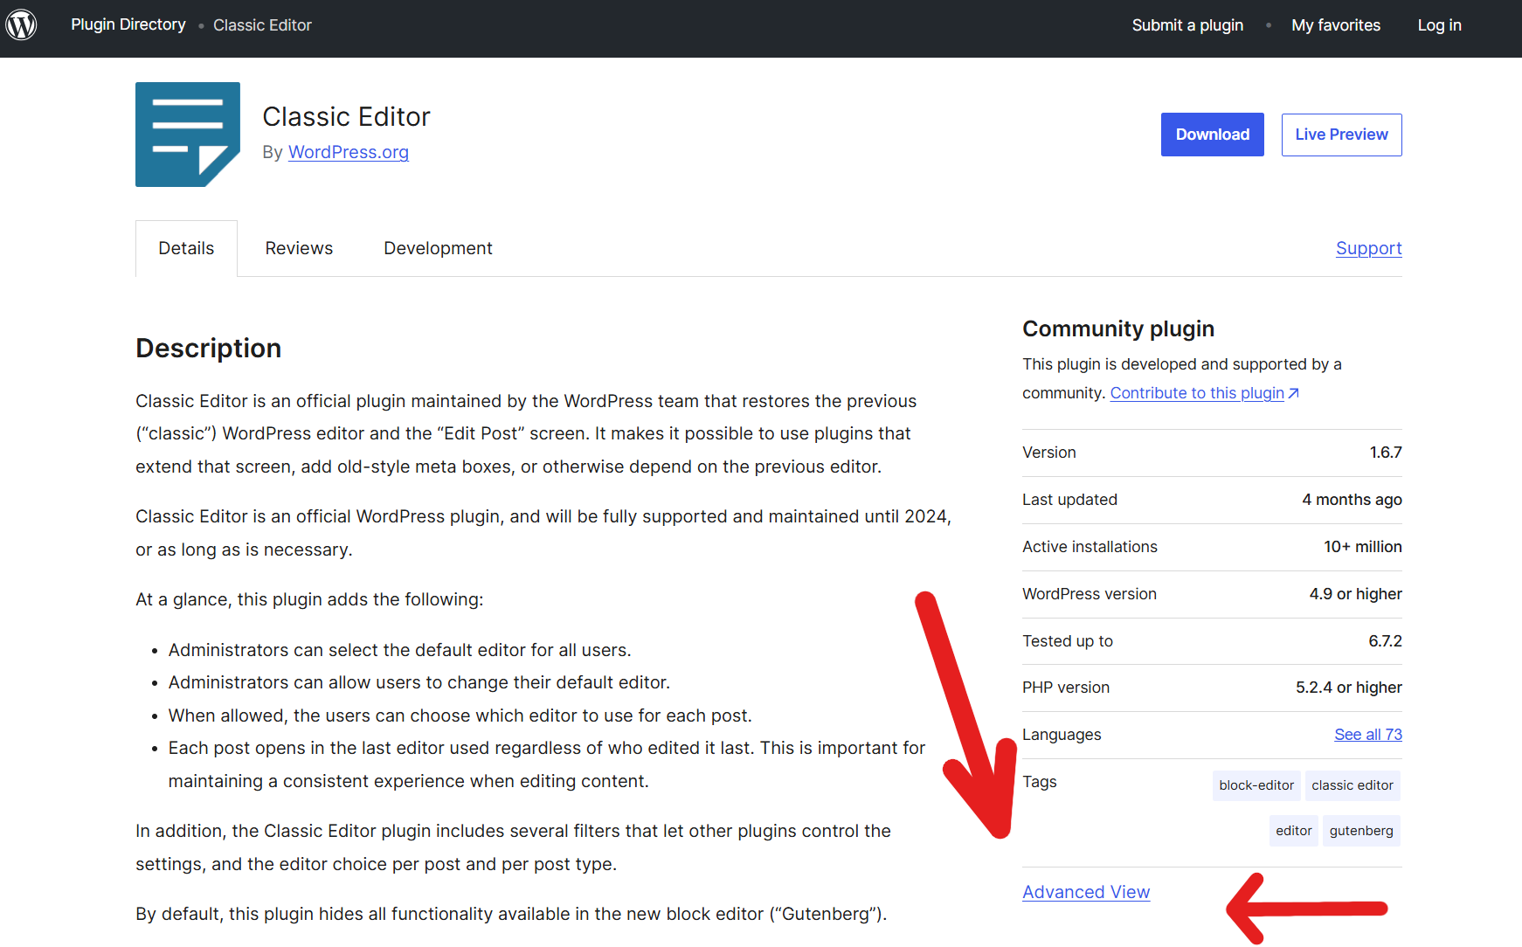Follow the WordPress.org author link
Image resolution: width=1522 pixels, height=947 pixels.
point(349,152)
